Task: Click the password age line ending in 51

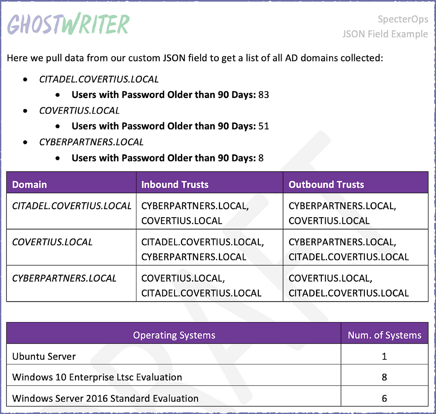Action: [170, 126]
